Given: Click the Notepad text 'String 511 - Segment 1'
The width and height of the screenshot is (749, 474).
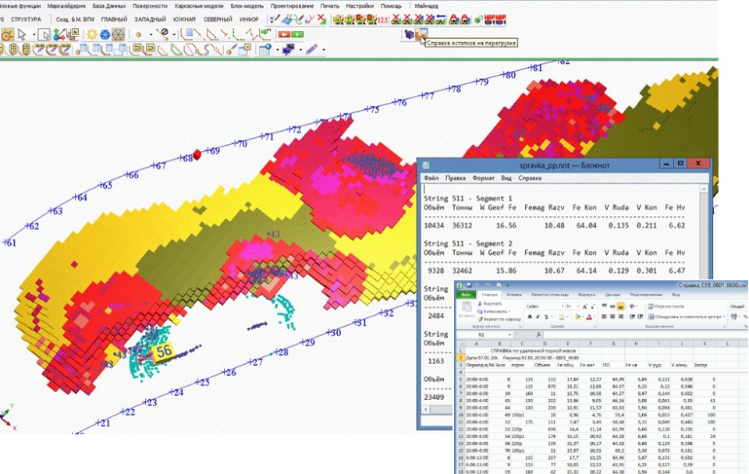Looking at the screenshot, I should click(467, 199).
